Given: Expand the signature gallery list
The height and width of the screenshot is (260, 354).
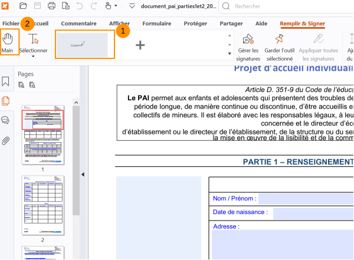Looking at the screenshot, I should tap(230, 54).
